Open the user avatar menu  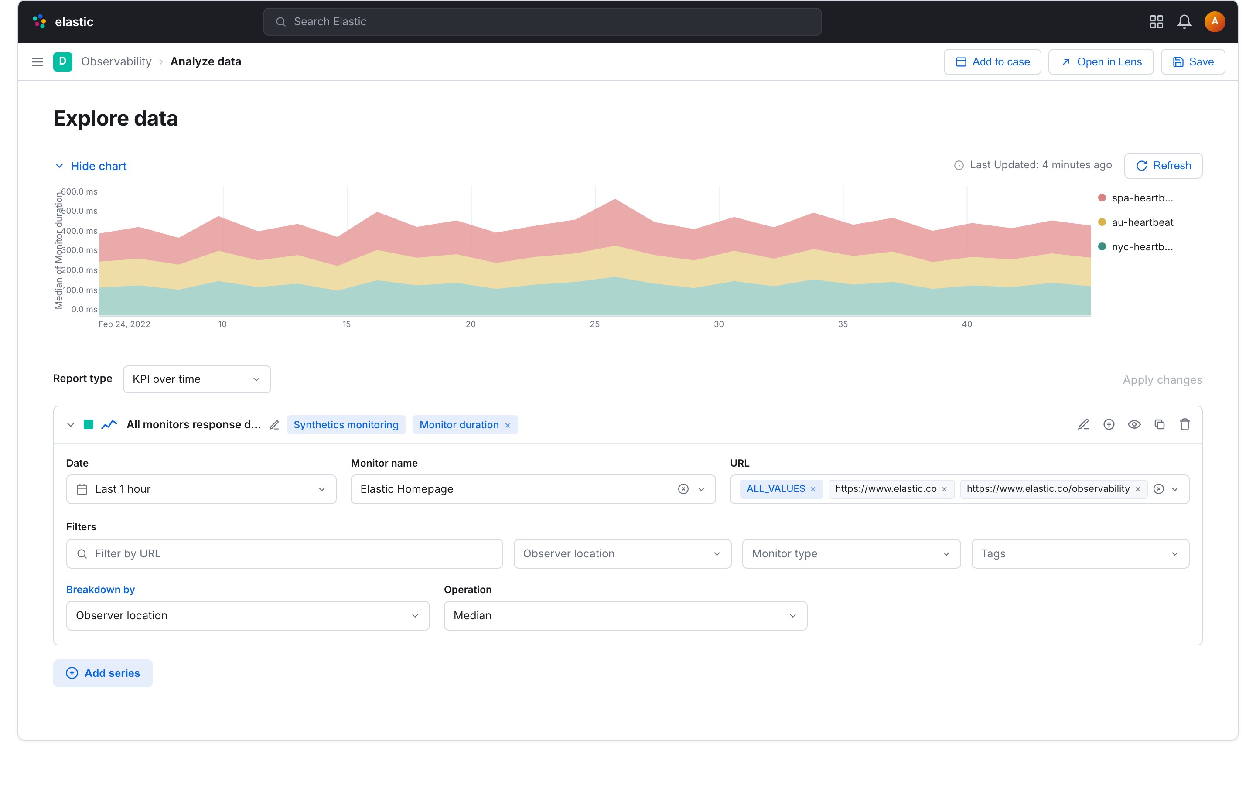pos(1215,21)
